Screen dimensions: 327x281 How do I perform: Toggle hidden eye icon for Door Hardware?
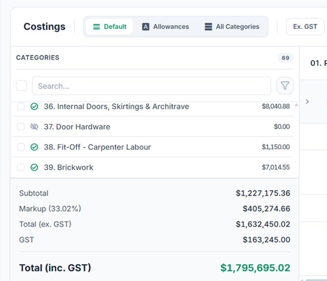34,127
